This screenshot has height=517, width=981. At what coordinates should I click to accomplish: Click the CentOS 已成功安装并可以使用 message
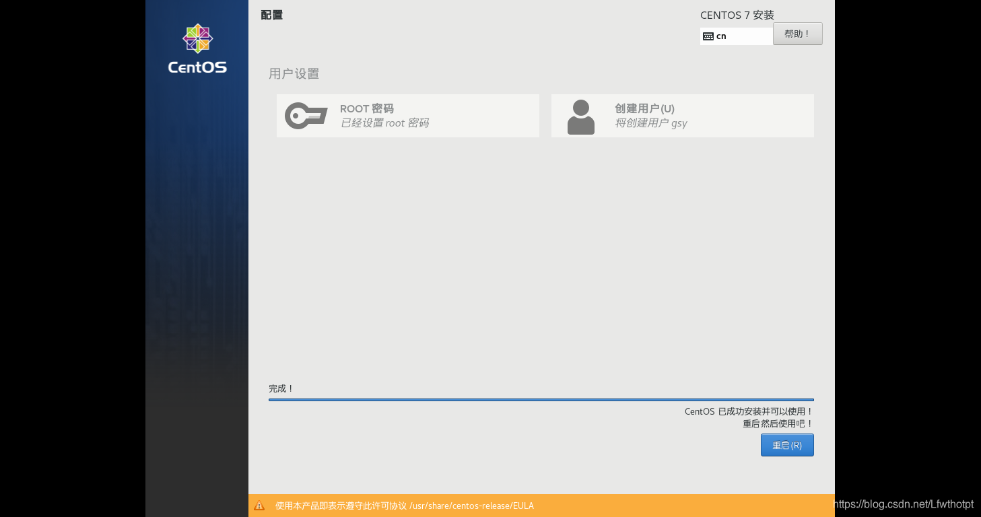click(749, 411)
